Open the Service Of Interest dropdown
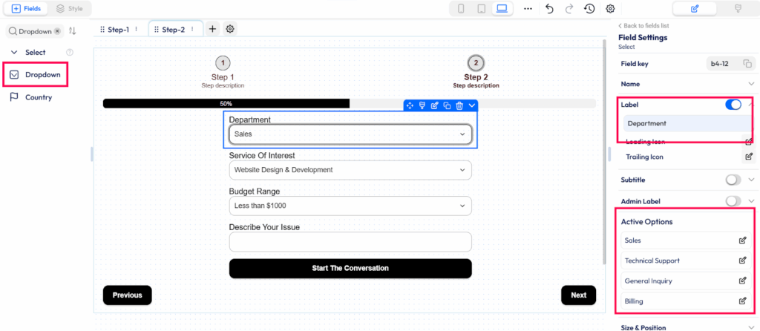Viewport: 760px width, 331px height. [350, 170]
